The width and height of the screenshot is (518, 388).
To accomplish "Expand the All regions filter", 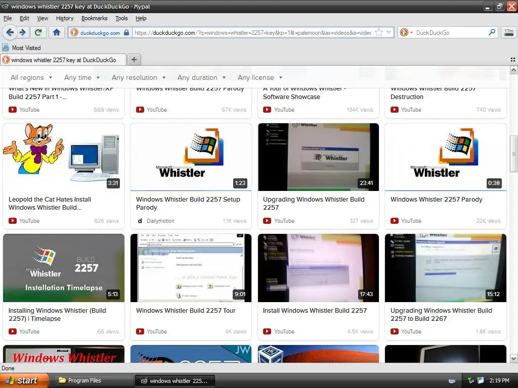I will [x=31, y=77].
